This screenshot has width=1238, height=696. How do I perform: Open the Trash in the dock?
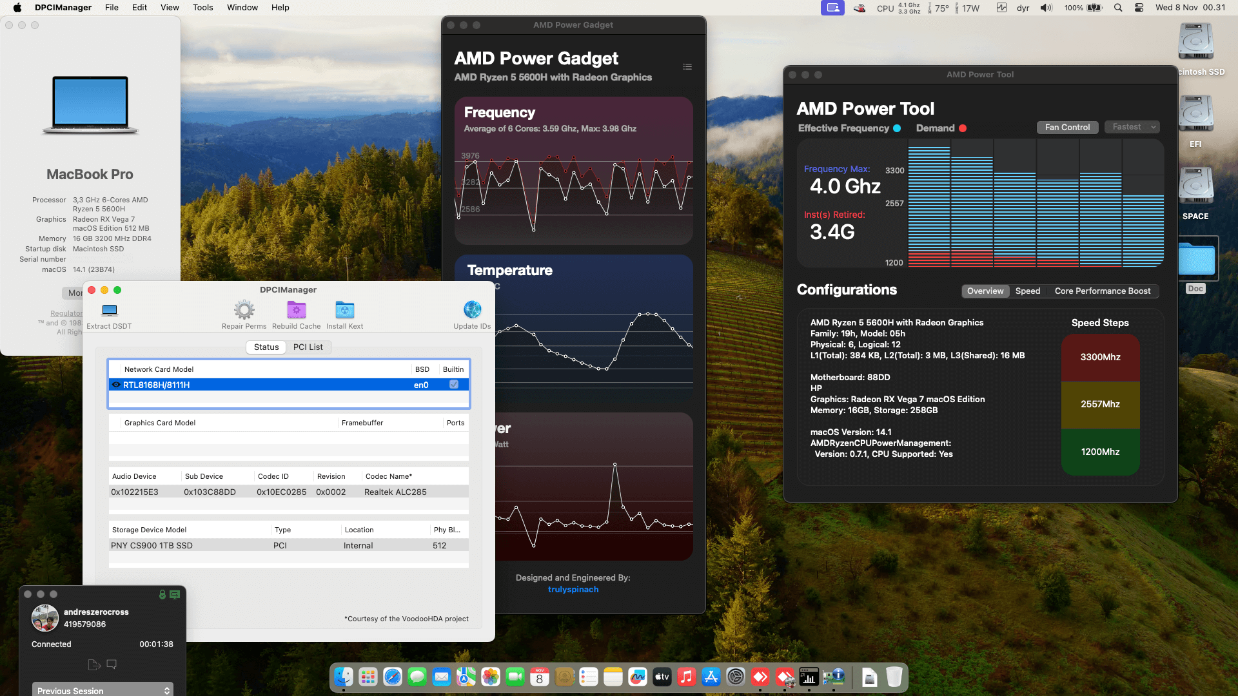pyautogui.click(x=894, y=677)
